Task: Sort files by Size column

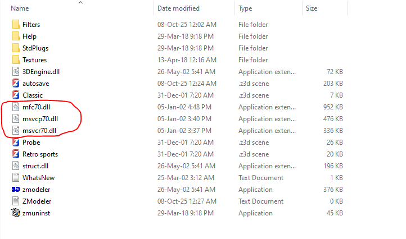Action: pyautogui.click(x=312, y=8)
